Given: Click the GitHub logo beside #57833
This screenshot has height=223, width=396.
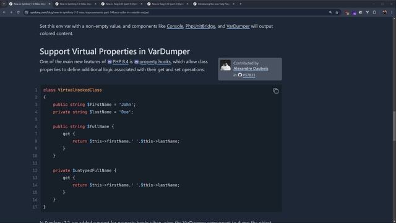Looking at the screenshot, I should click(x=240, y=75).
